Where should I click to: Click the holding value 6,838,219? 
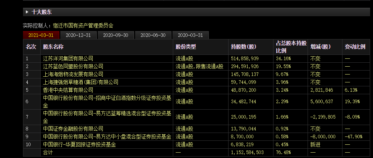click(242, 144)
